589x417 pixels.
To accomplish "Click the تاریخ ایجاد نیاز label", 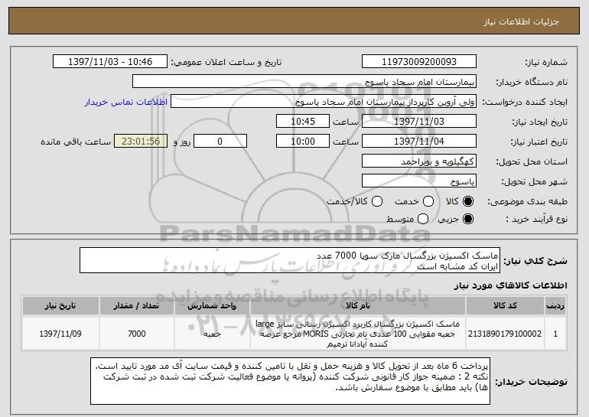I will point(540,122).
